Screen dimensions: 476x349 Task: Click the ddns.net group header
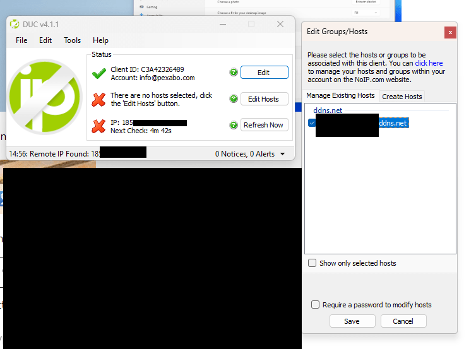[328, 110]
